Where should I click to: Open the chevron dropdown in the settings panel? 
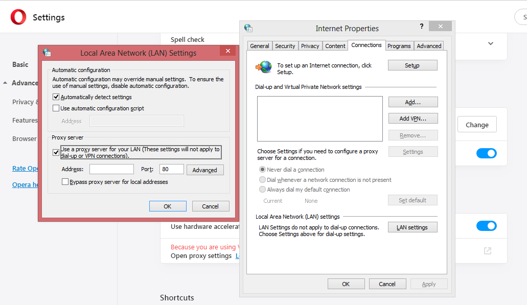tap(490, 43)
